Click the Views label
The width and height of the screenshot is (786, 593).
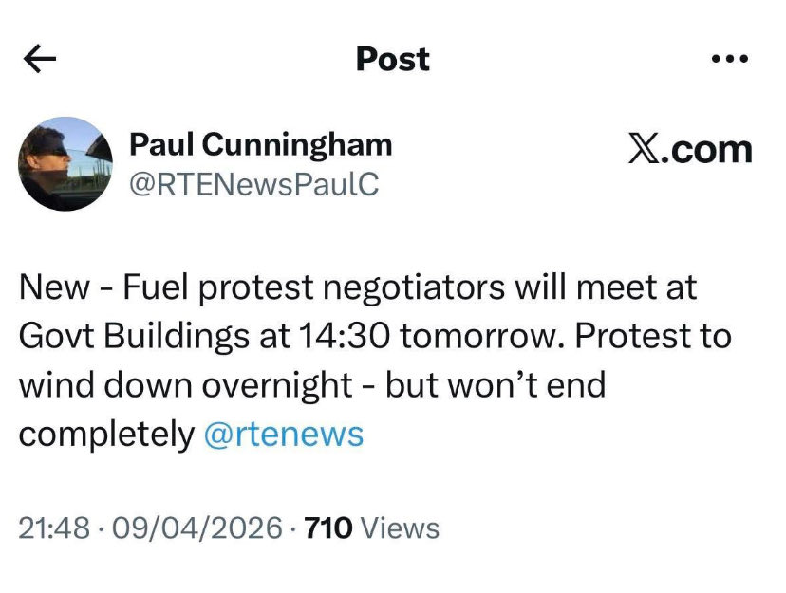tap(402, 528)
